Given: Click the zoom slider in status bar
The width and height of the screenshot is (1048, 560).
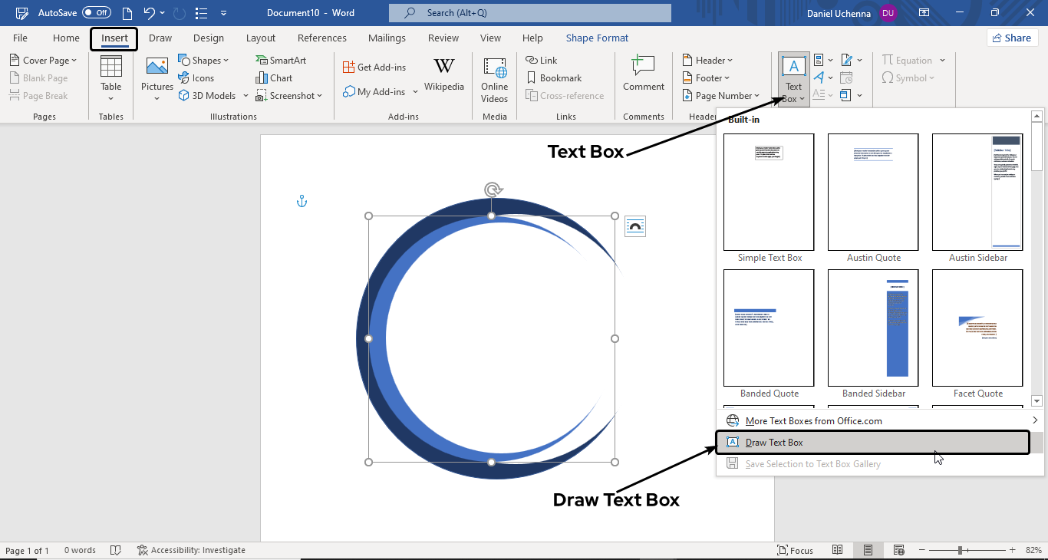Looking at the screenshot, I should click(x=961, y=550).
